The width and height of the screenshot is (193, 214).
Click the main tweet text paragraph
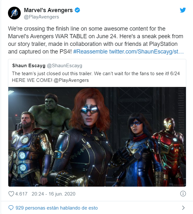tap(96, 40)
